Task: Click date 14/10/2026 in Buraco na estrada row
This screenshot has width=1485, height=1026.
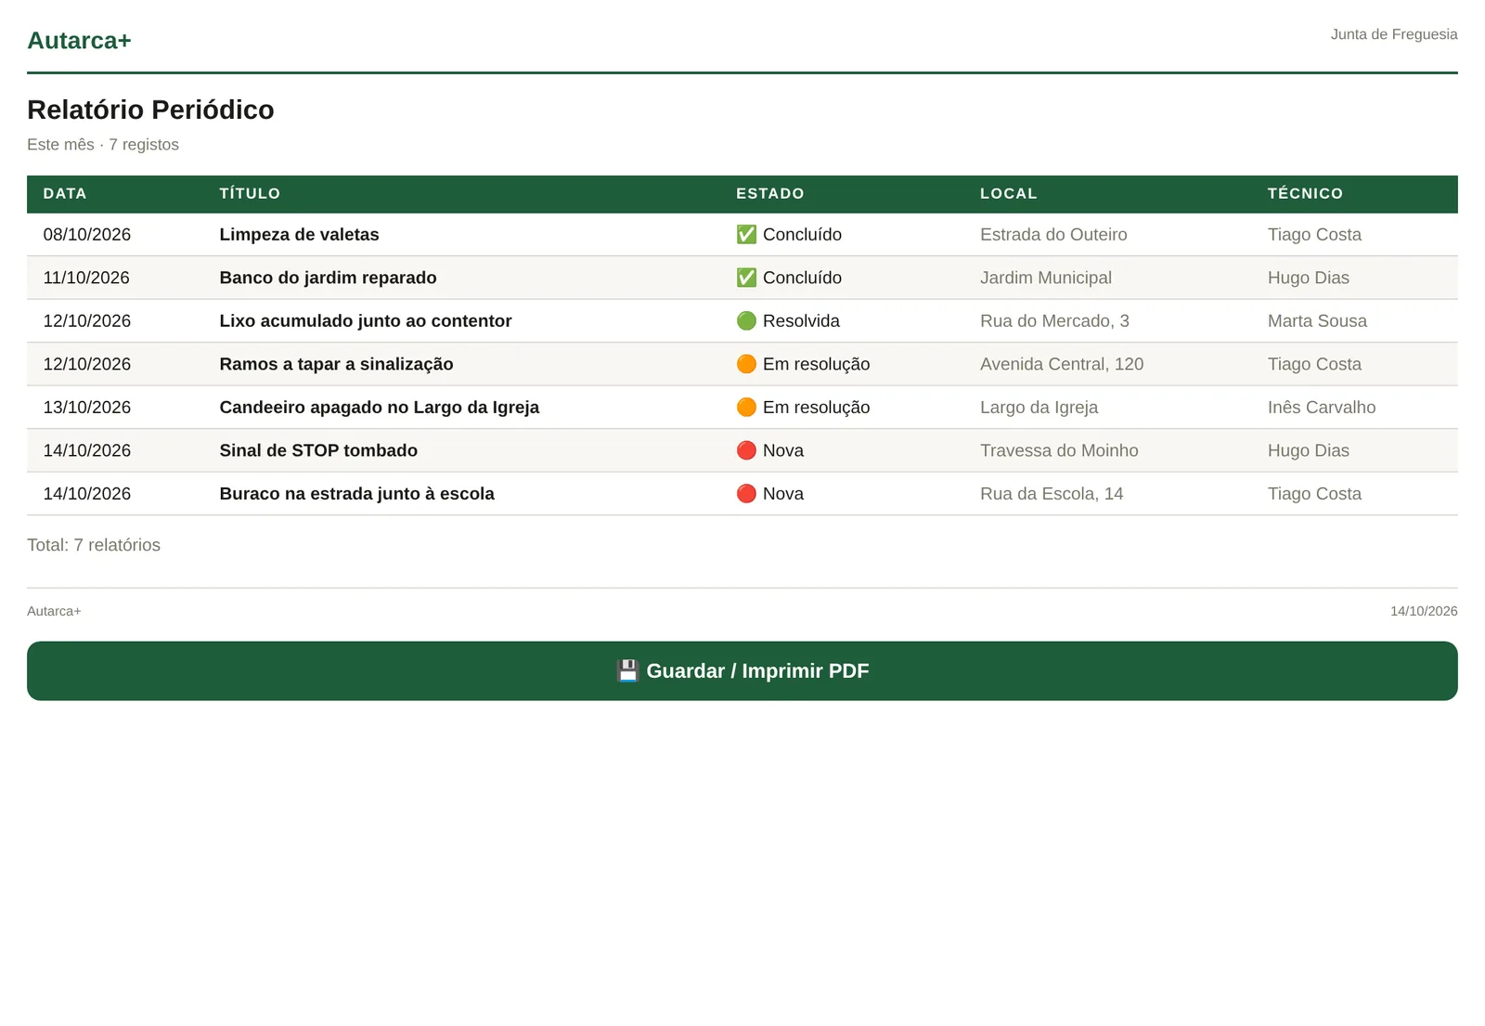Action: coord(87,494)
